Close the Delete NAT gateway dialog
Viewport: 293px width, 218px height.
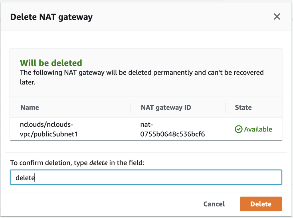277,17
